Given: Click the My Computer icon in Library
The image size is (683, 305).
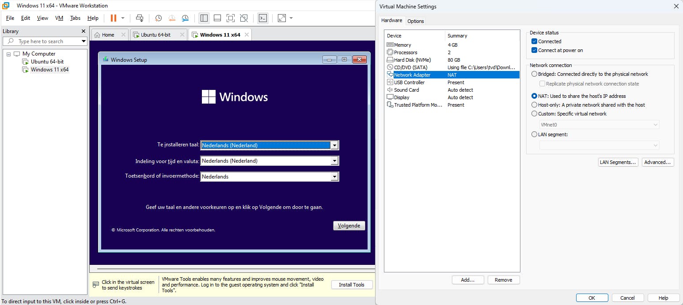Looking at the screenshot, I should pos(17,54).
